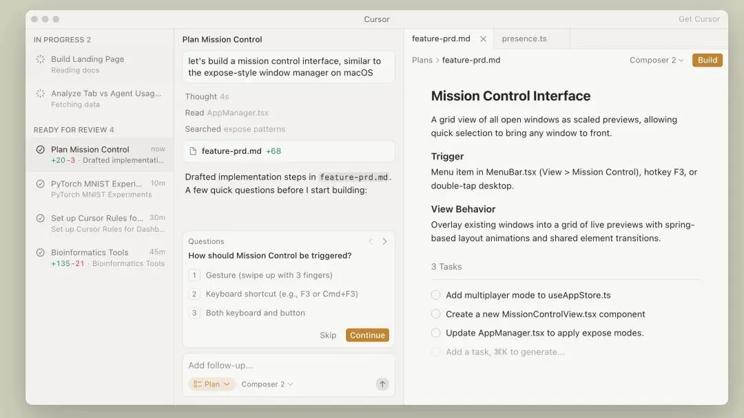744x418 pixels.
Task: Click the Build button
Action: pyautogui.click(x=707, y=60)
